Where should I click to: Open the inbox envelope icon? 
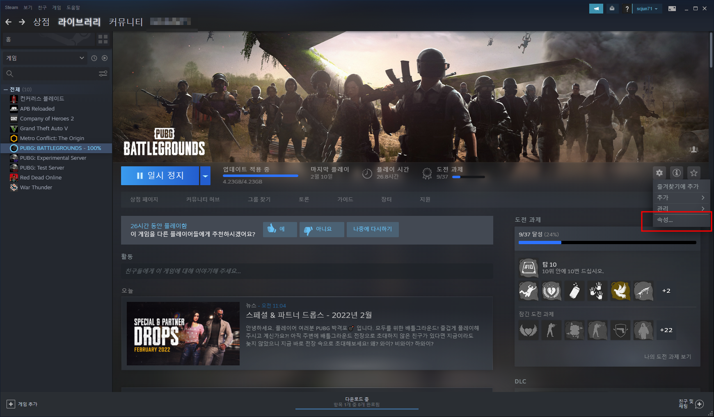point(612,8)
